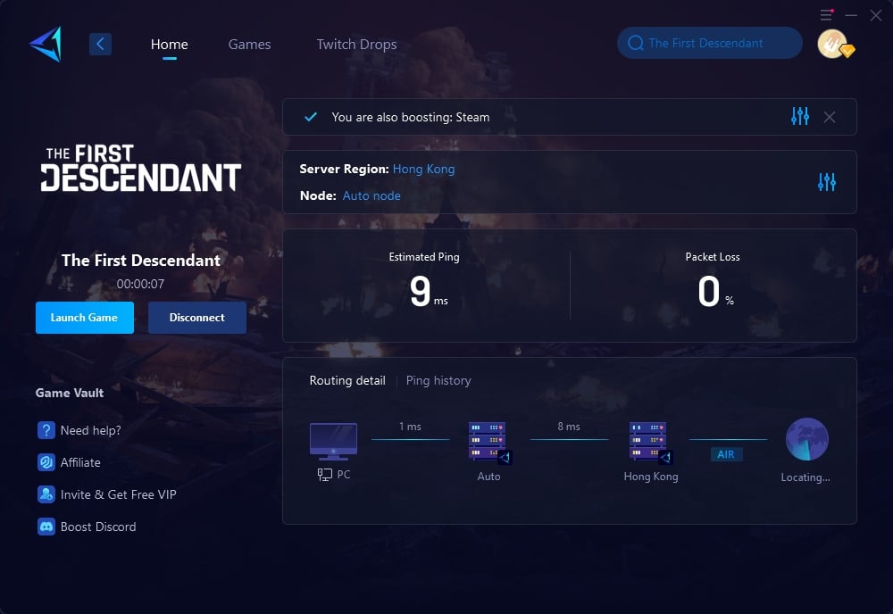893x614 pixels.
Task: Click the Discord icon
Action: click(x=46, y=527)
